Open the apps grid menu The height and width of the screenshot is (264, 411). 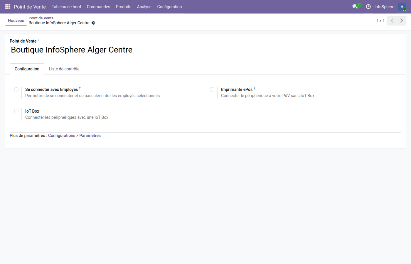click(x=7, y=6)
